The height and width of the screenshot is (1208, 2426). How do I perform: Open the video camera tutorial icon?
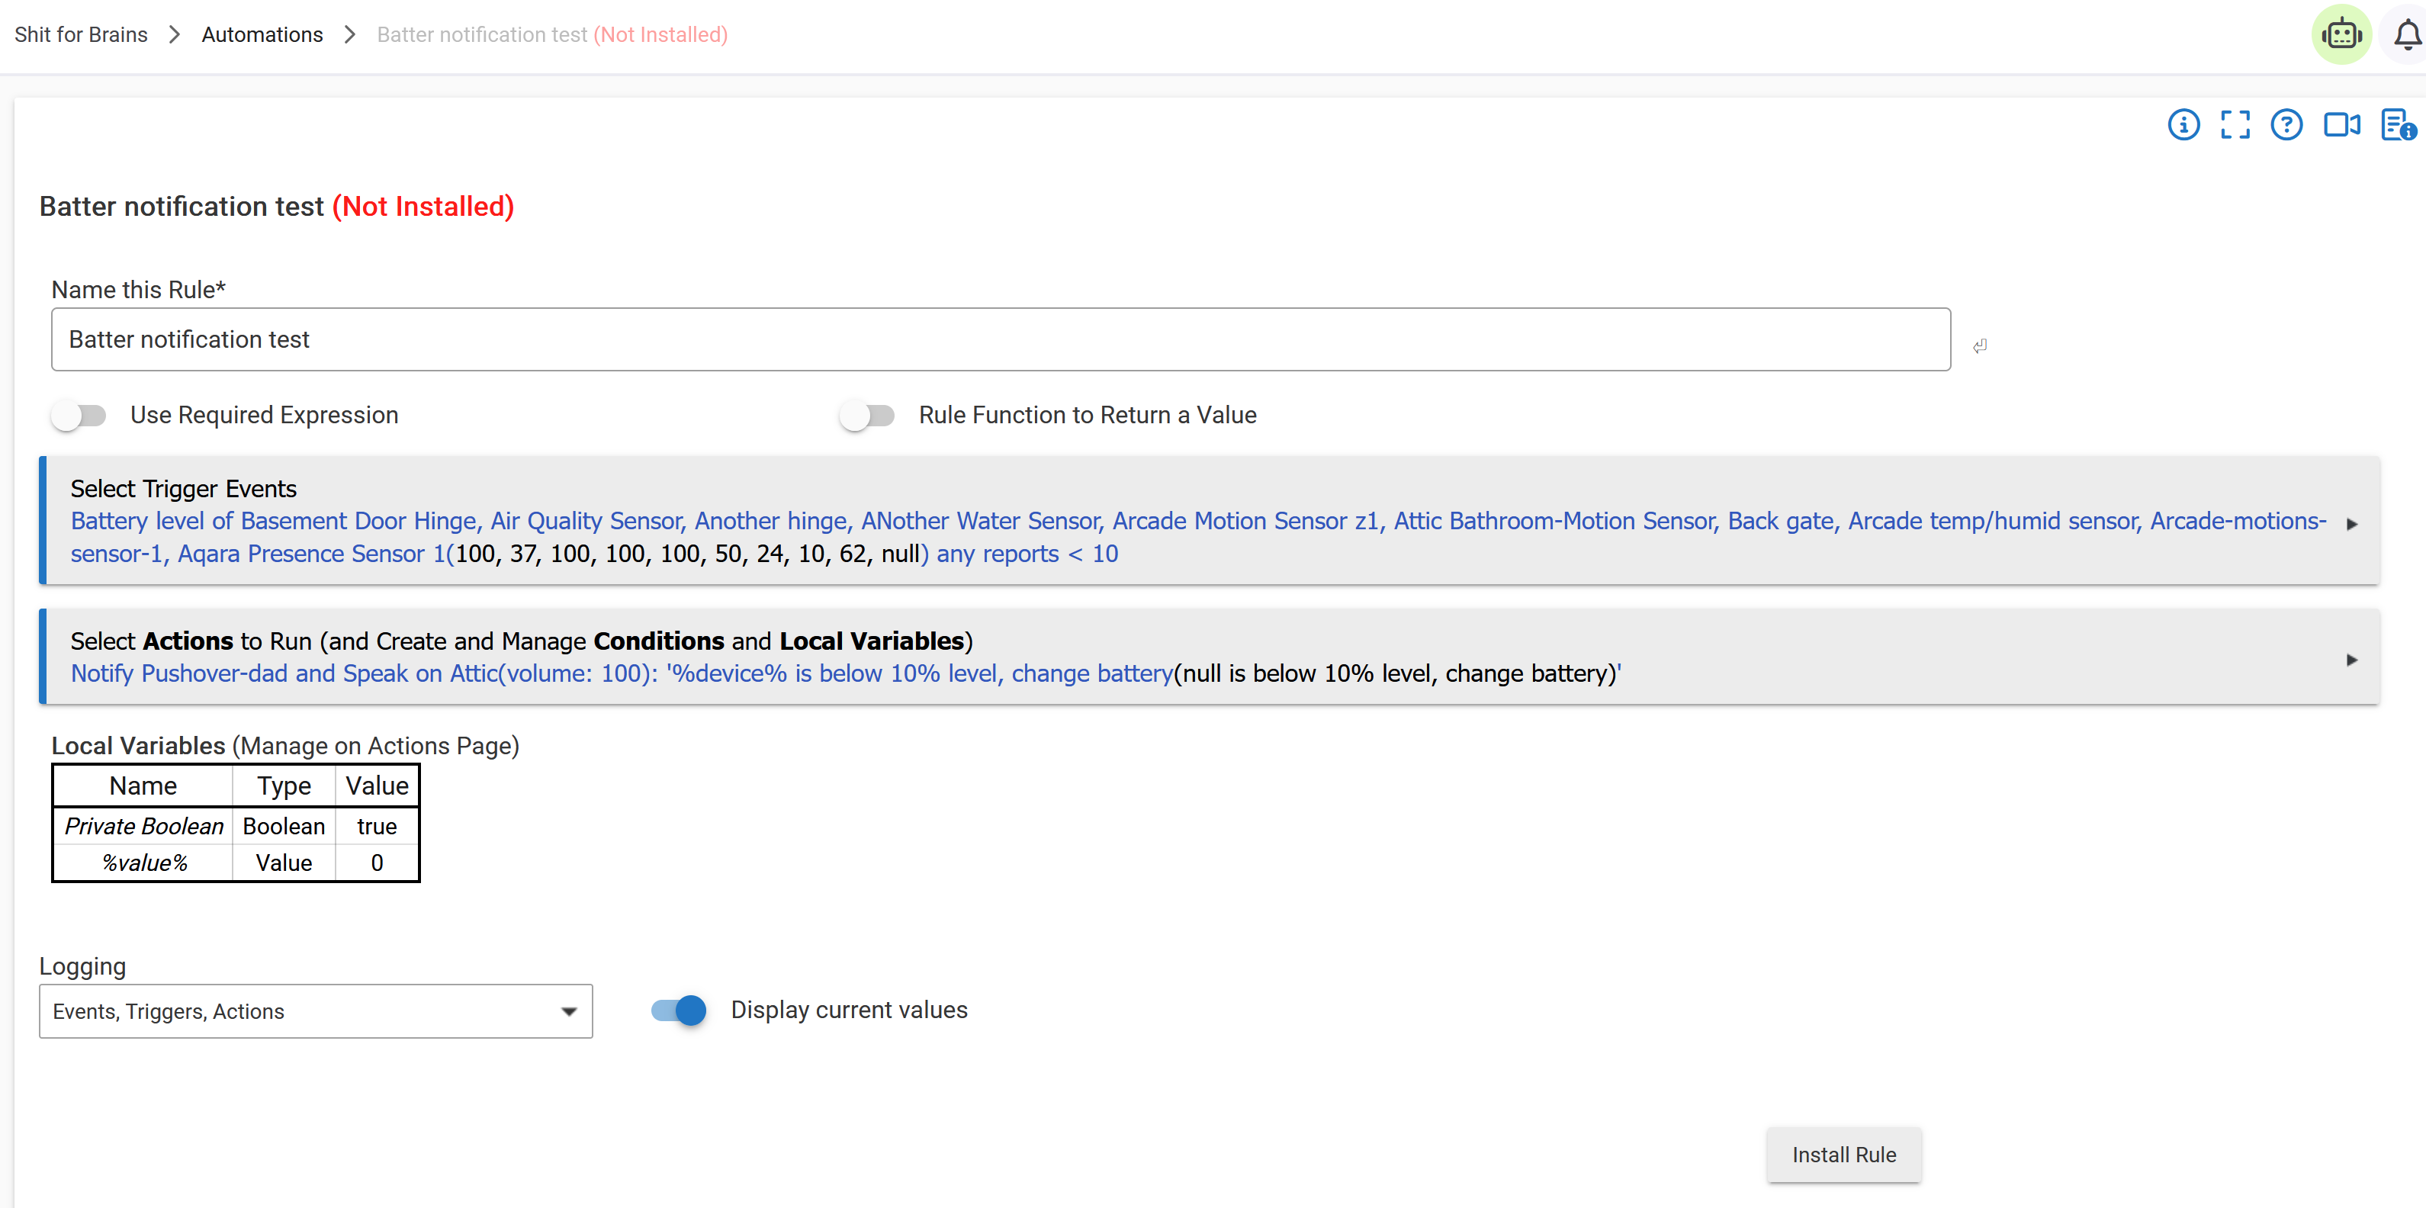[x=2341, y=124]
